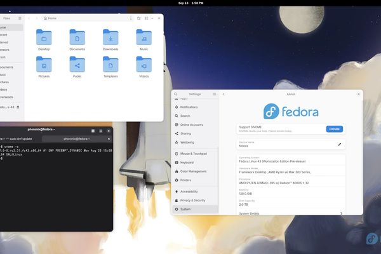Screen dimensions: 381x254
Task: Click AMD RYZEN AI MAX+ 395 processor text
Action: [x=274, y=183]
